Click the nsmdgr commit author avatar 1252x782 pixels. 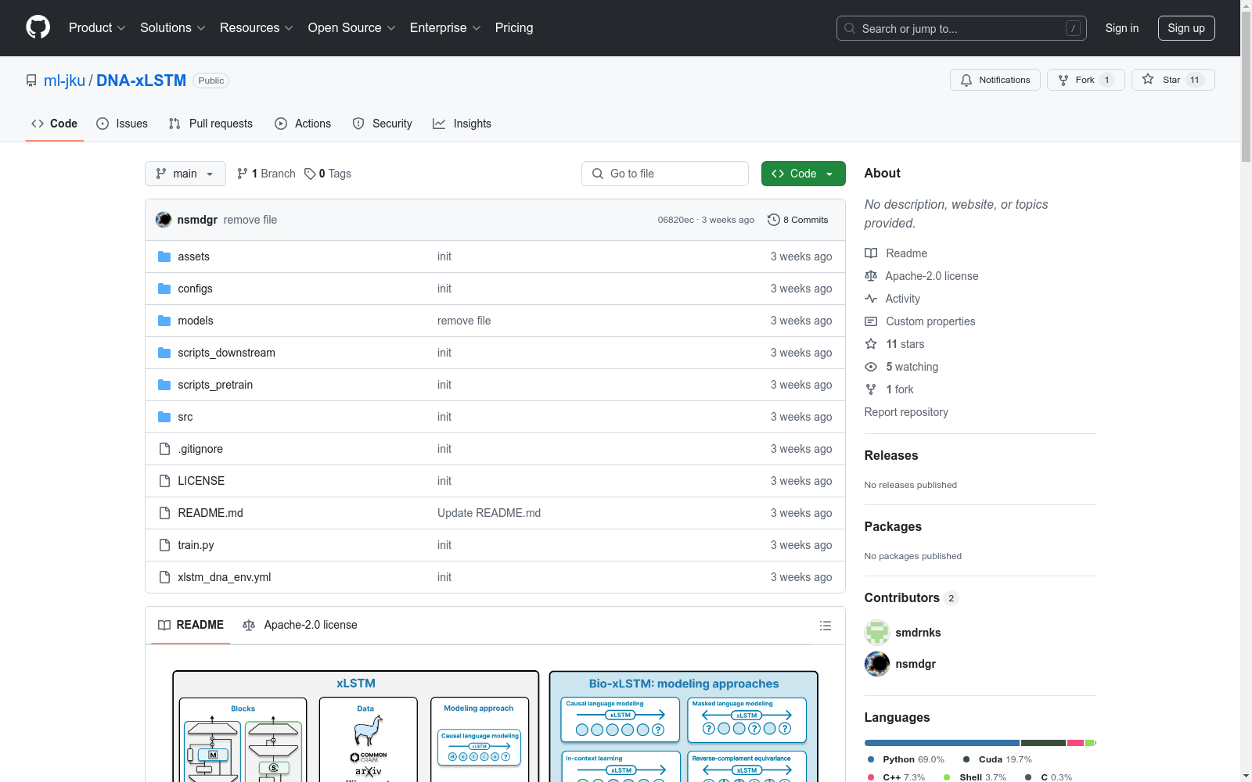164,220
